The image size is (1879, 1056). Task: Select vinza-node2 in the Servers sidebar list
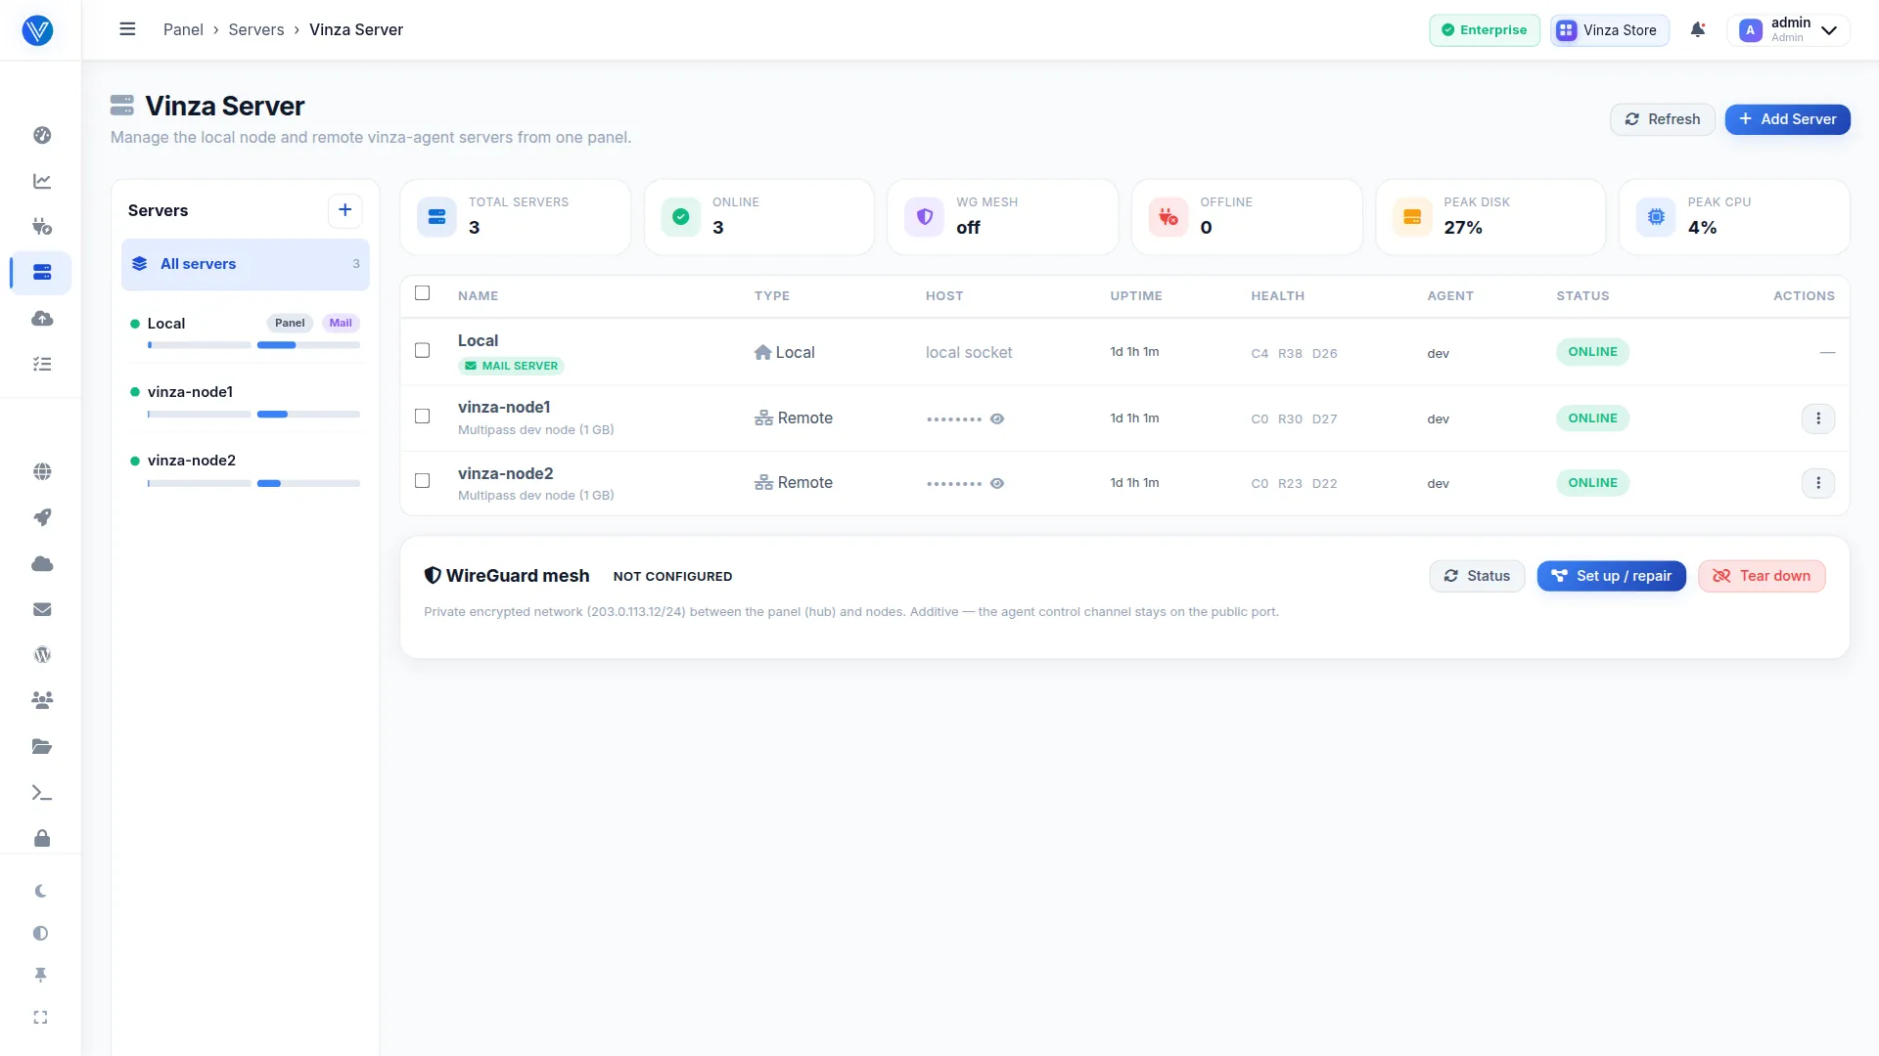[x=245, y=470]
